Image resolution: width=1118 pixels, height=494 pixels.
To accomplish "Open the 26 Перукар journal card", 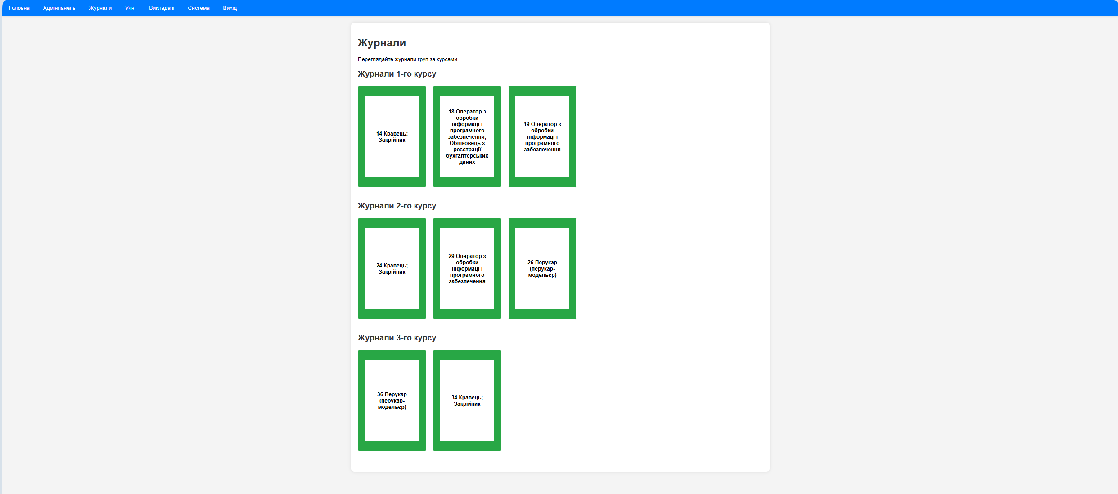I will click(542, 269).
